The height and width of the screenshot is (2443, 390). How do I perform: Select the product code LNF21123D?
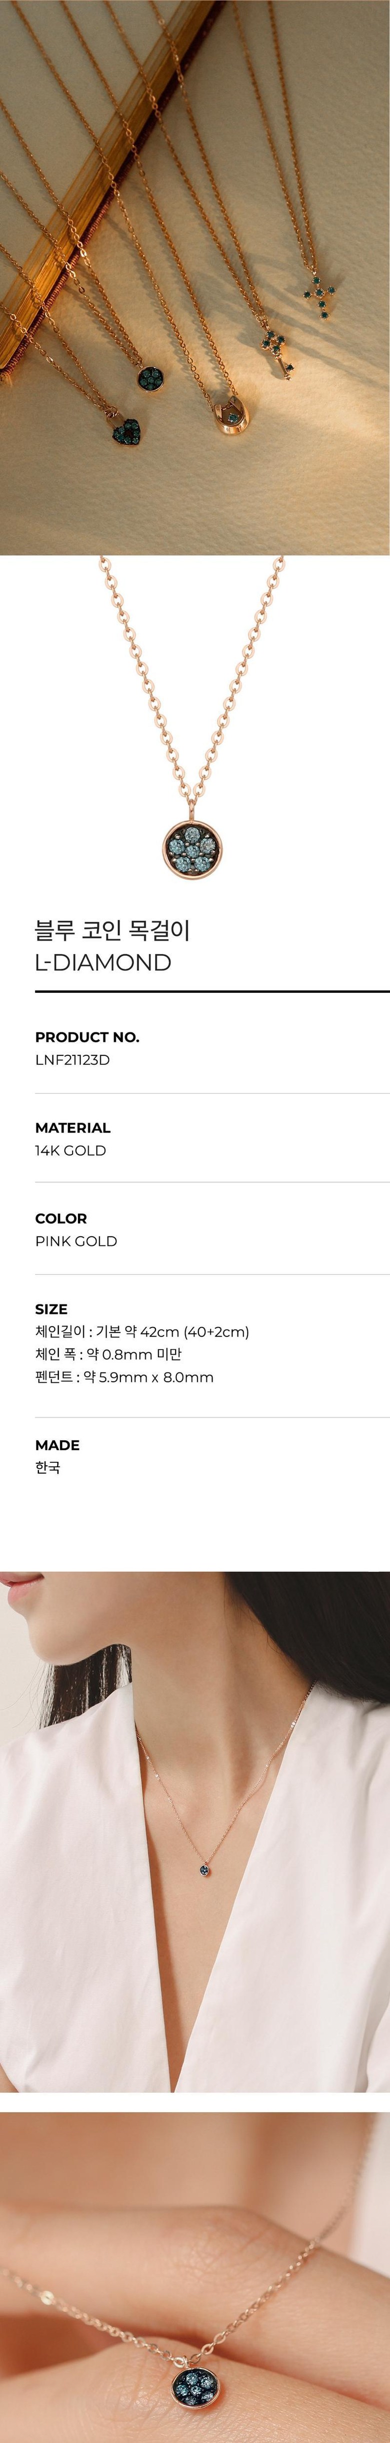72,1059
